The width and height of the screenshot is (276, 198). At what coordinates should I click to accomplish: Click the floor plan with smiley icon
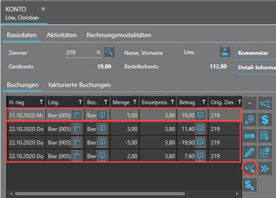coord(265,152)
